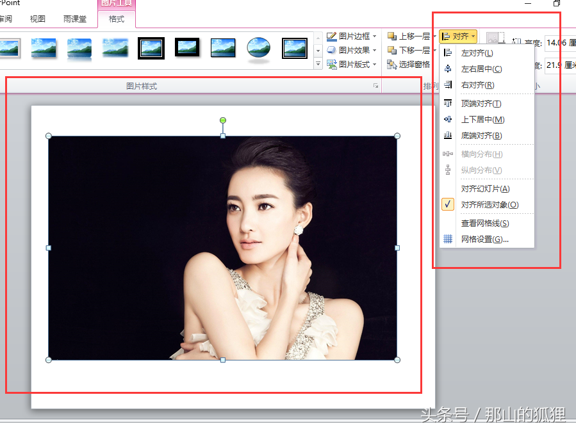Click the Align Middle vertically icon
The height and width of the screenshot is (429, 576).
tap(447, 119)
